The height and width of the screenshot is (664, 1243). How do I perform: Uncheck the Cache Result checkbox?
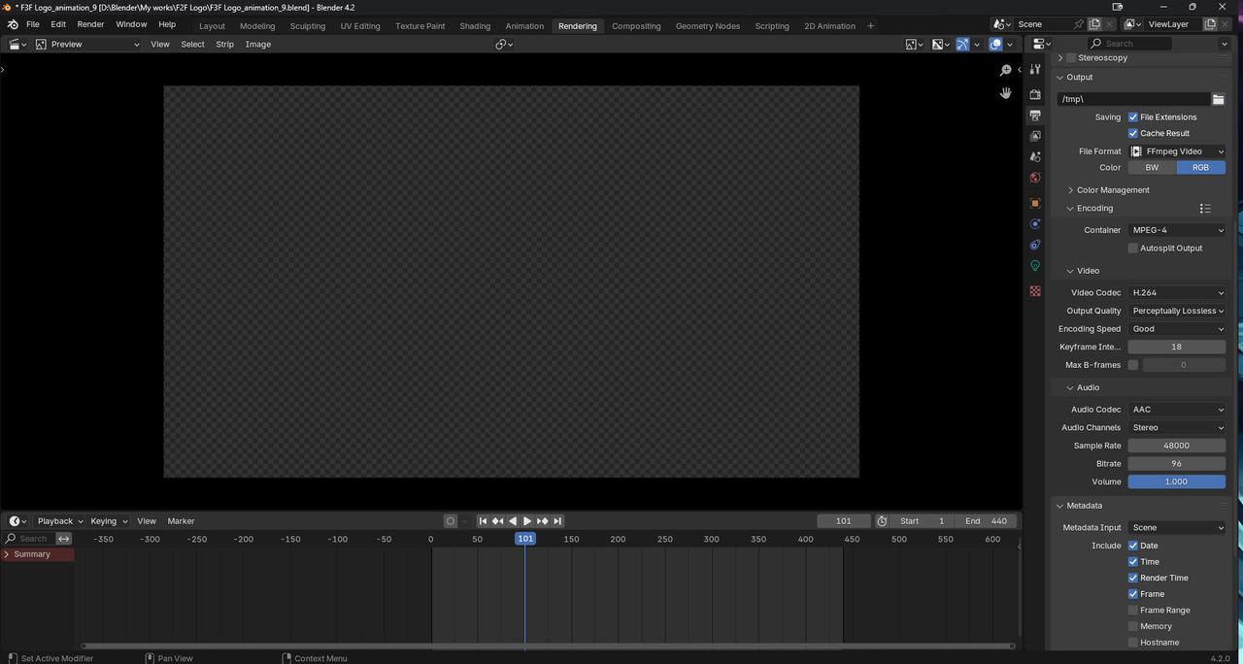[1133, 133]
